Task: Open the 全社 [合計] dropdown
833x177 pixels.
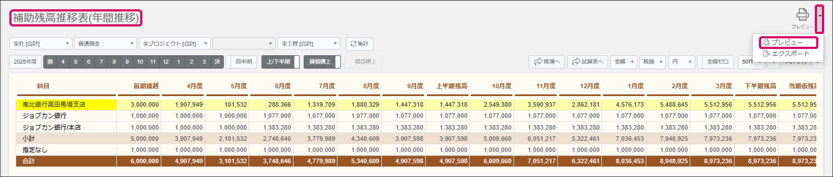Action: pos(40,44)
